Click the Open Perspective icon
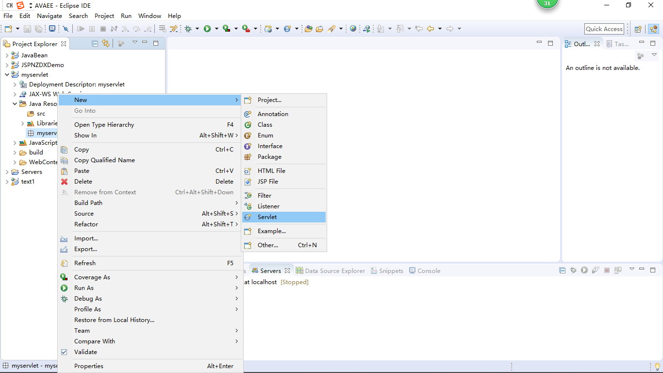This screenshot has width=663, height=373. click(638, 29)
